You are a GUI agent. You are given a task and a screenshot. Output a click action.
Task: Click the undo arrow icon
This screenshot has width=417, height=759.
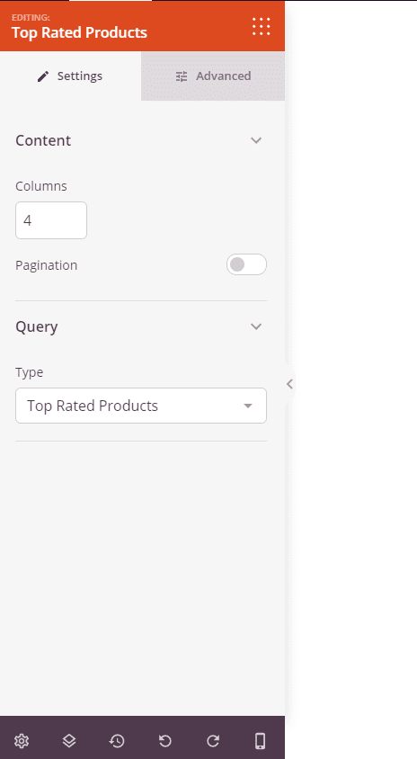pyautogui.click(x=165, y=741)
